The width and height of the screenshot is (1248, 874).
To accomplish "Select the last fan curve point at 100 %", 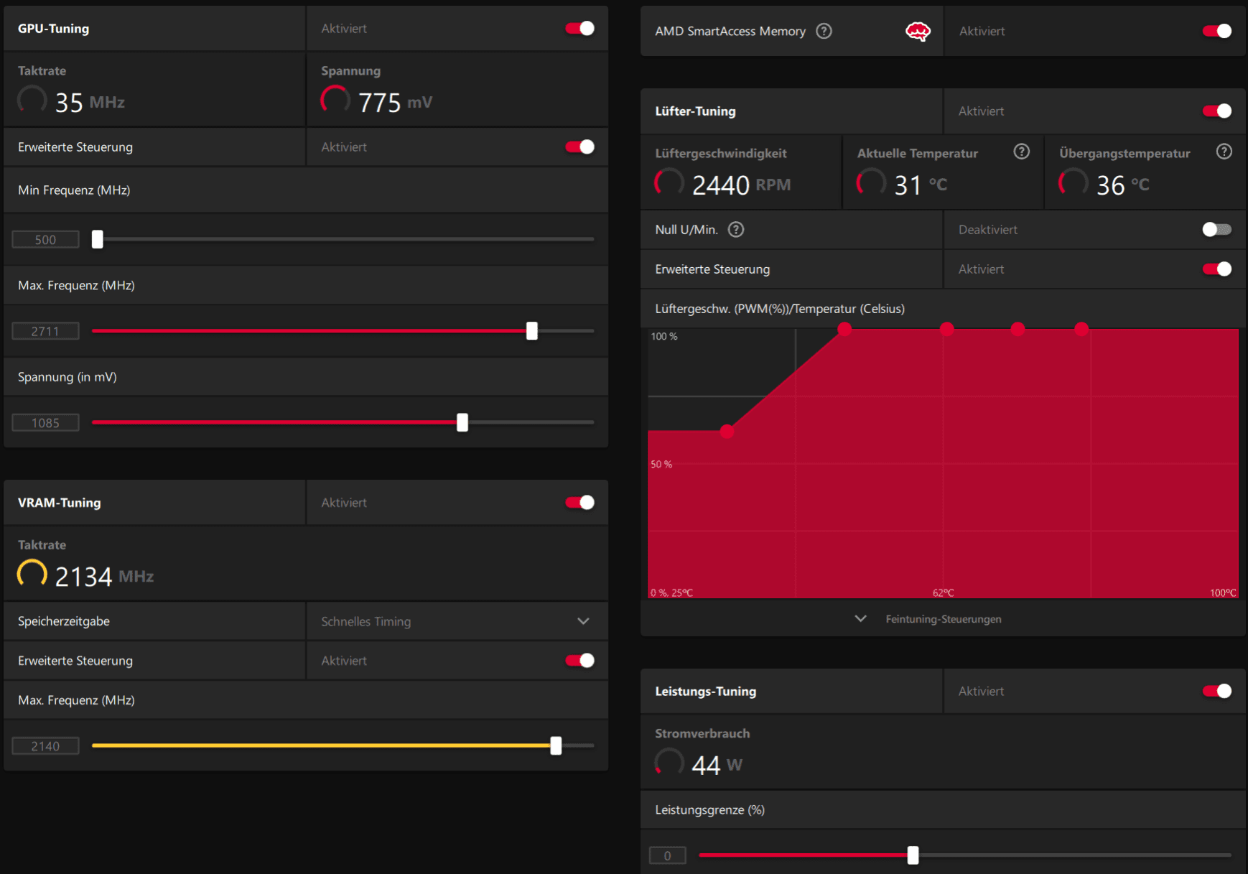I will coord(1081,329).
